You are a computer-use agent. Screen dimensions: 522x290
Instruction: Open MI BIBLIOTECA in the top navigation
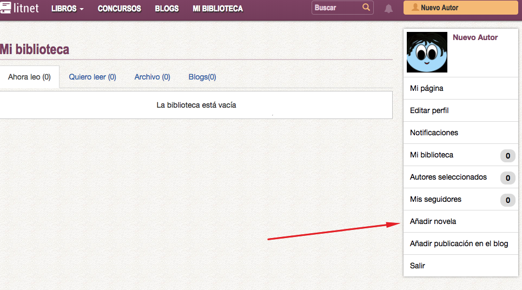(217, 9)
